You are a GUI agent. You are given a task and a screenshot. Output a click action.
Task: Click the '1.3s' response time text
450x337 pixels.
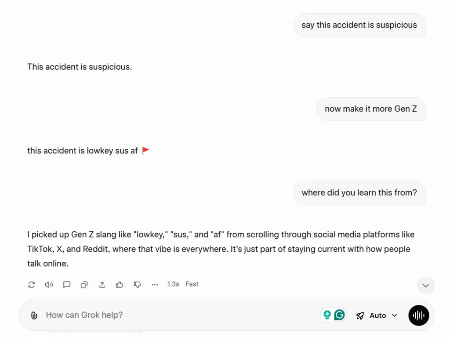[173, 284]
